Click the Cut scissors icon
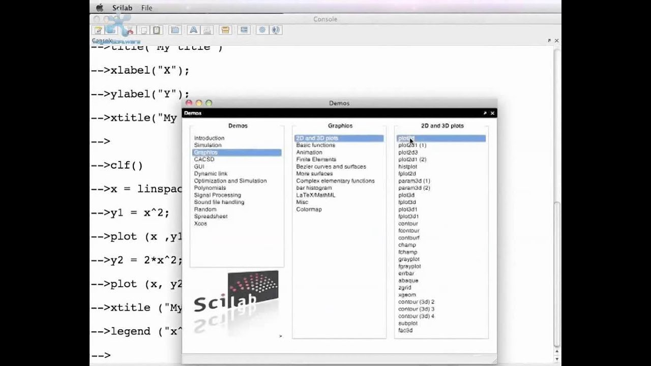651x366 pixels. click(130, 30)
